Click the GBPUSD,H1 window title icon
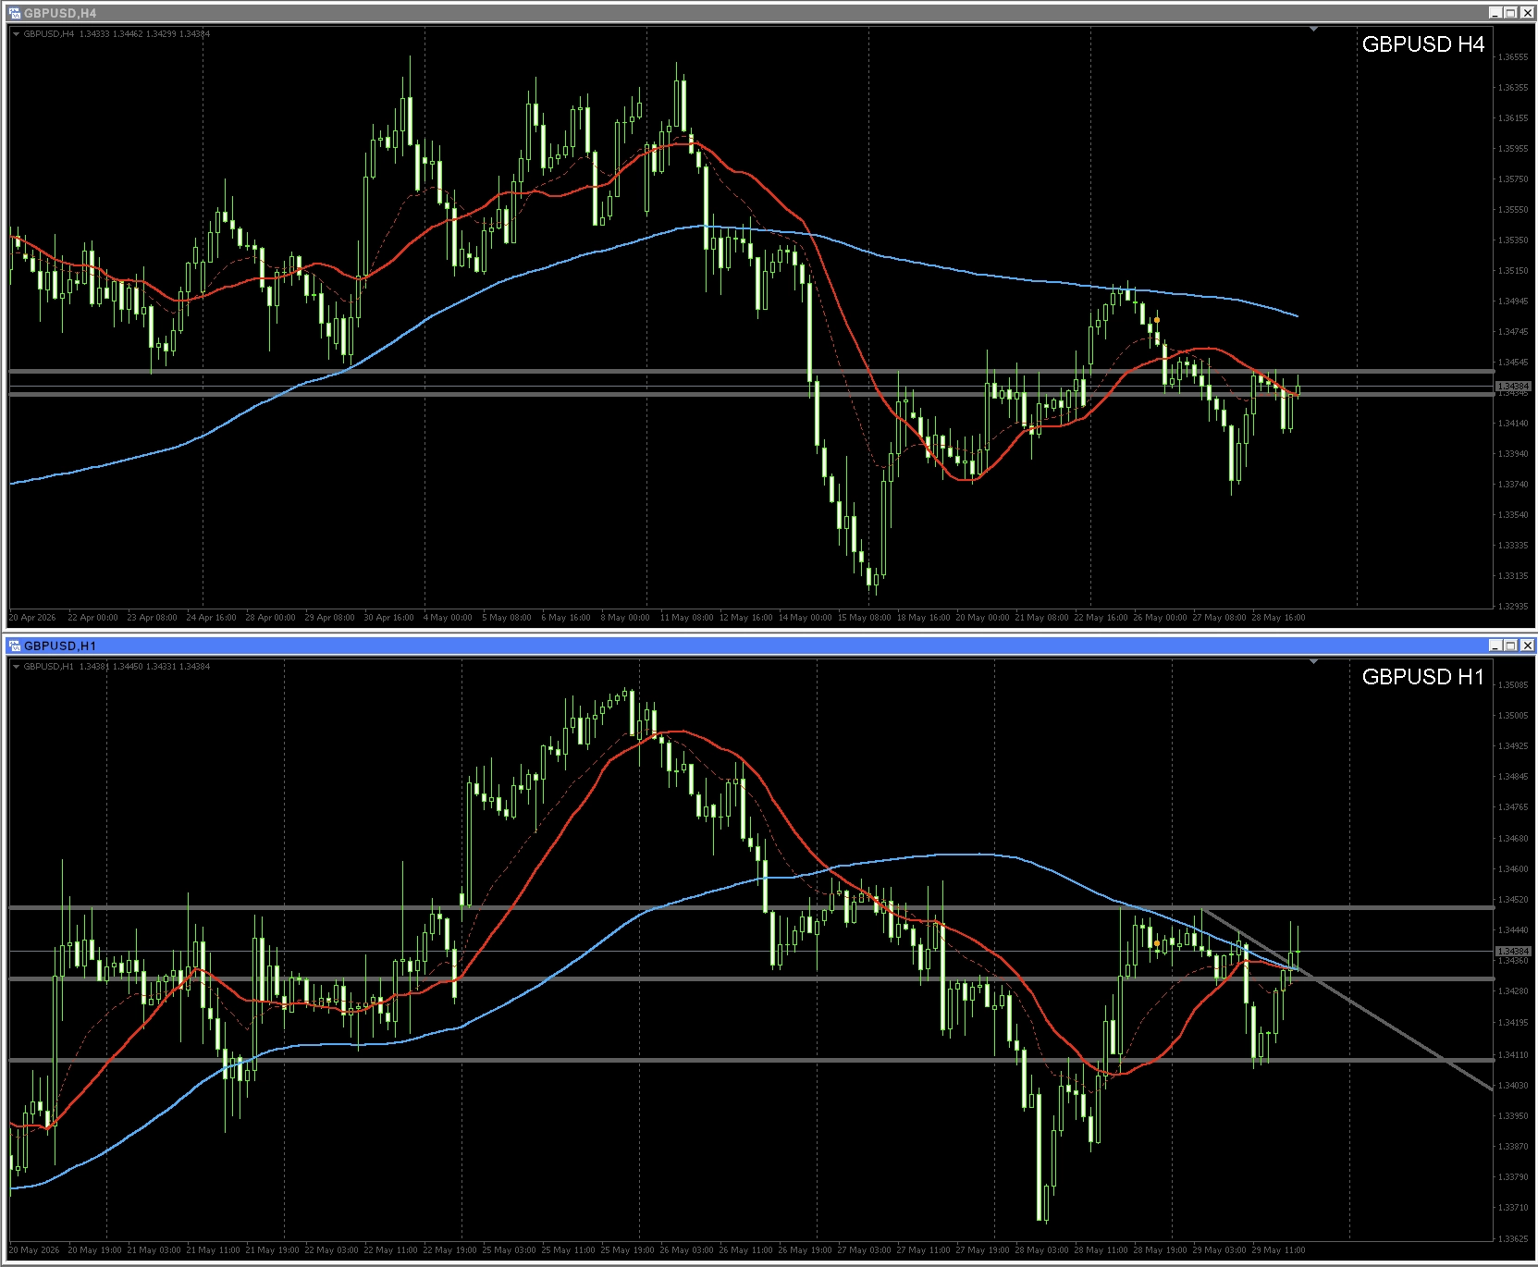The width and height of the screenshot is (1538, 1267). coord(14,646)
